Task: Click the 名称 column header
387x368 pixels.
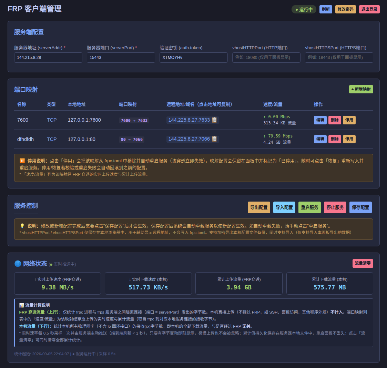Action: pyautogui.click(x=22, y=104)
